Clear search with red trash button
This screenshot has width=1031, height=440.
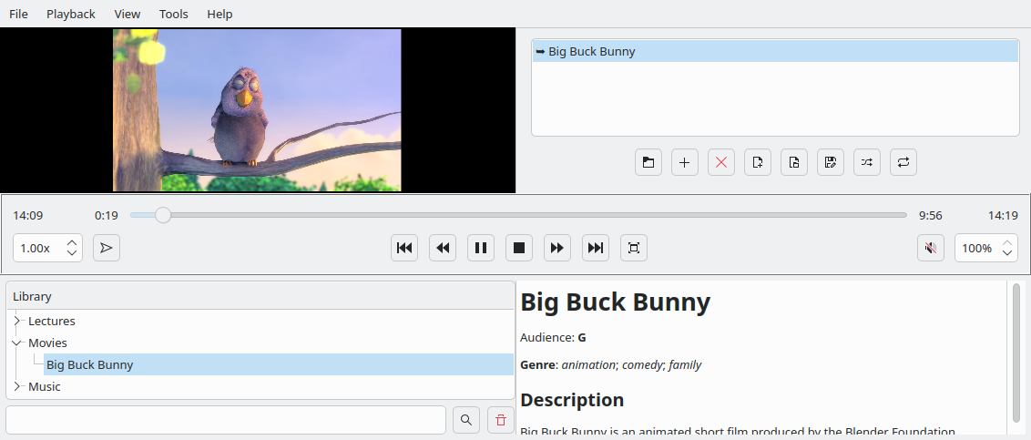tap(501, 420)
